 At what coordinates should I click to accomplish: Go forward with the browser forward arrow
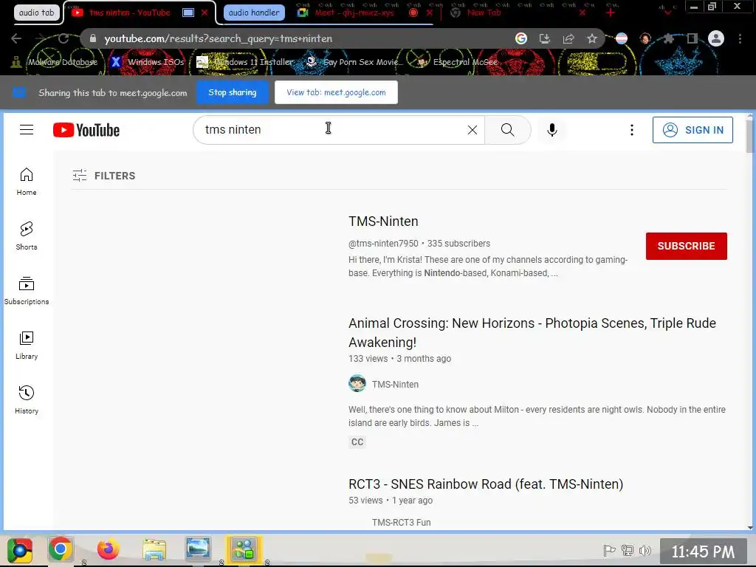(x=40, y=38)
